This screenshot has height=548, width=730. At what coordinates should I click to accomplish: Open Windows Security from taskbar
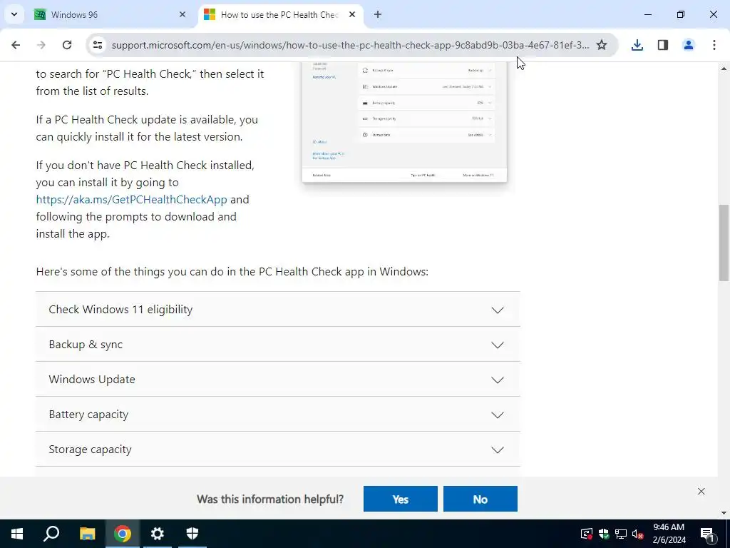[192, 534]
